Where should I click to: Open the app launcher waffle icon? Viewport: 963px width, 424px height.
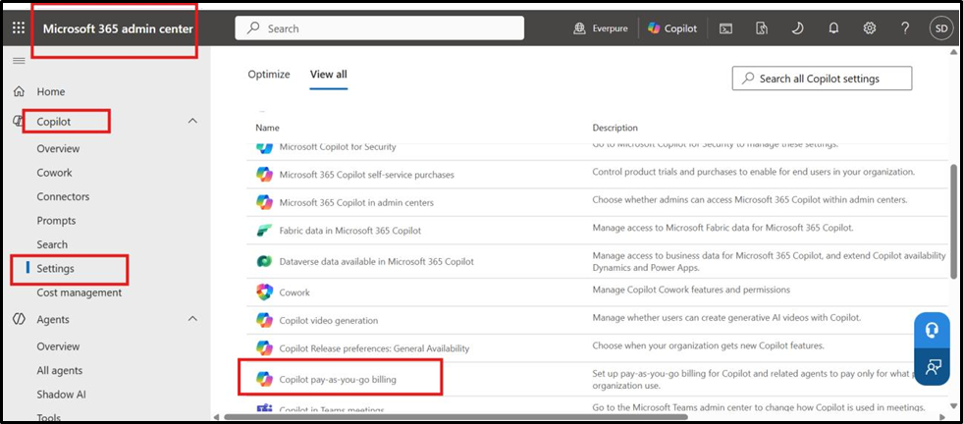[19, 28]
